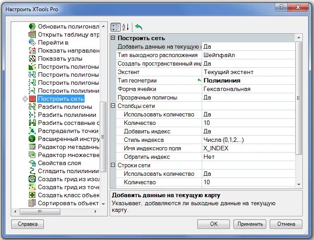Switch to categorized property view
314x240 pixels.
tap(115, 27)
